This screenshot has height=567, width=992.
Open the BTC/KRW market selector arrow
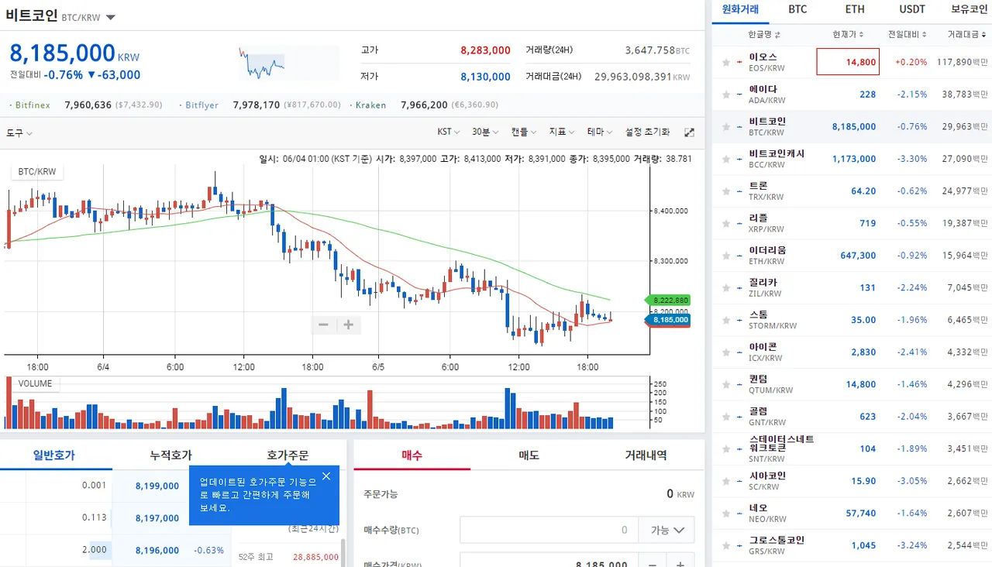(111, 17)
